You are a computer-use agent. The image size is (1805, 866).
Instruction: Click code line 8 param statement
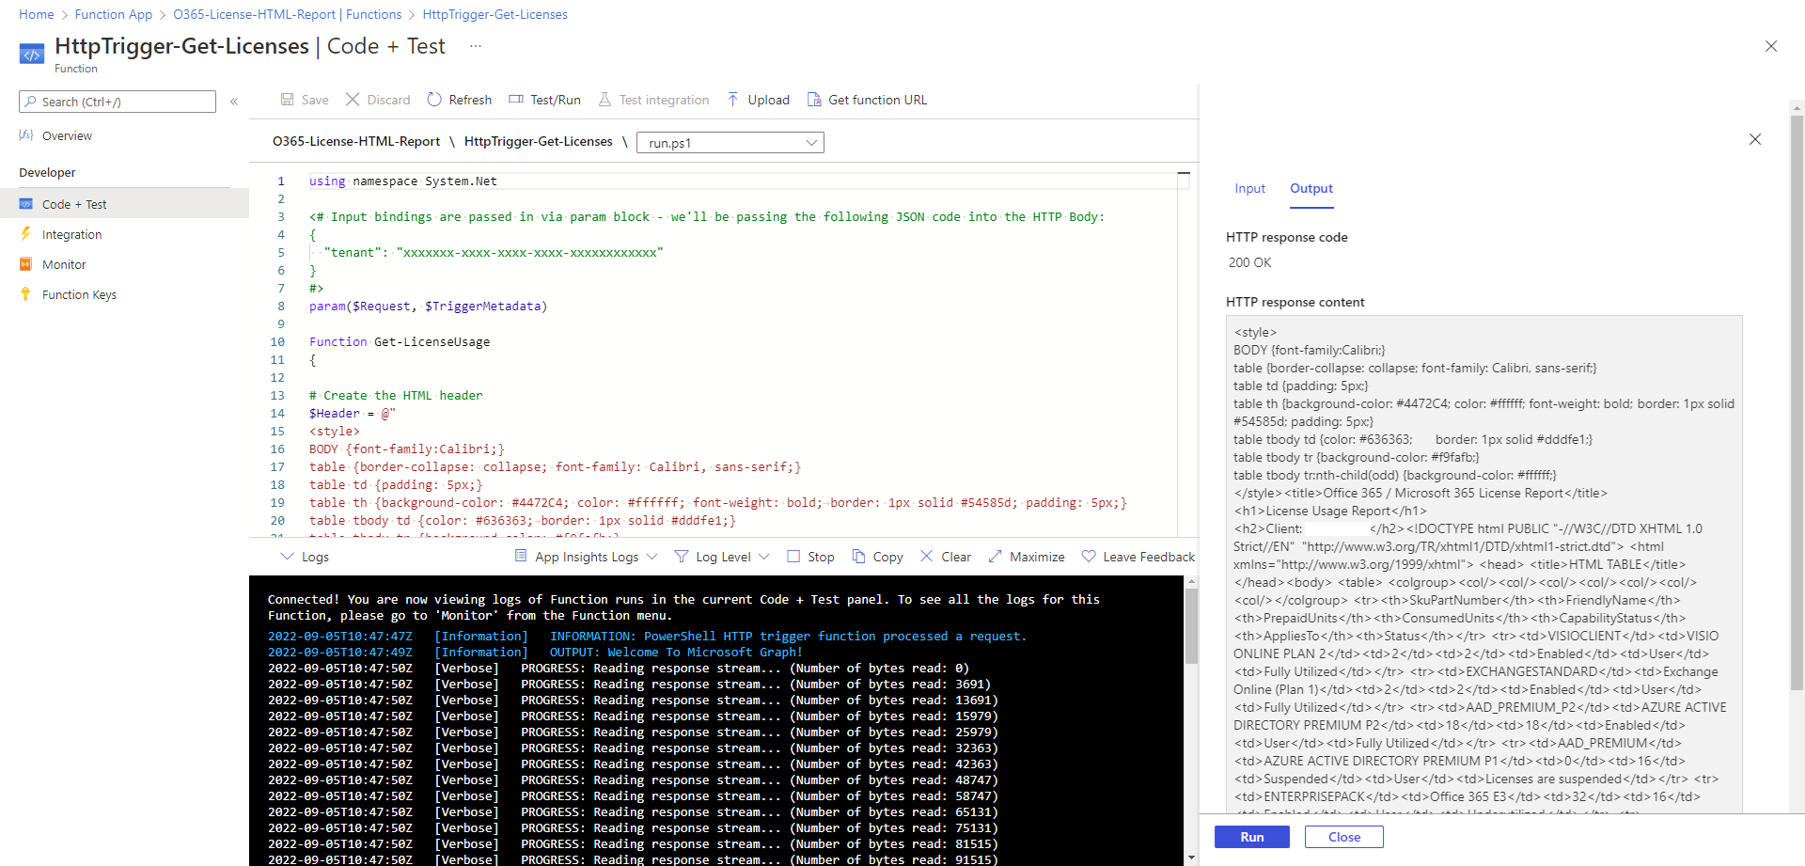click(x=428, y=306)
